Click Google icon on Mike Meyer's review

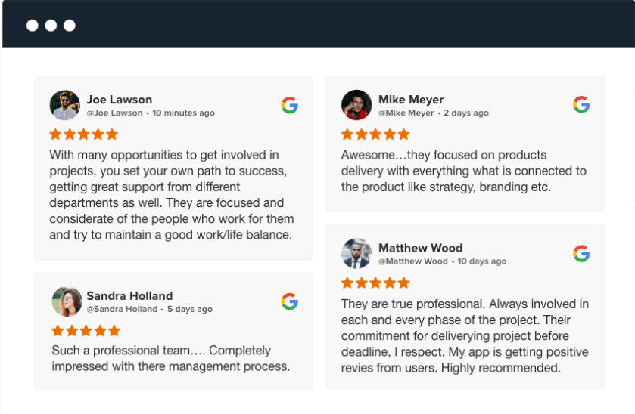[x=581, y=105]
